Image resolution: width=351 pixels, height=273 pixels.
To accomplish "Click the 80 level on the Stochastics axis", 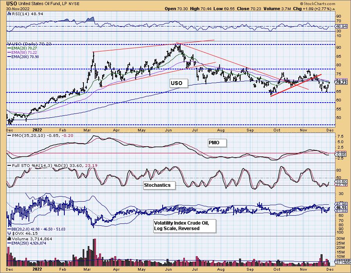I will click(338, 170).
